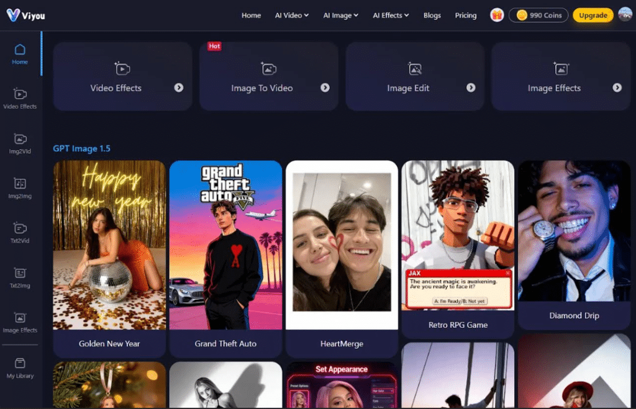The width and height of the screenshot is (636, 409).
Task: Go to the Blogs page
Action: (x=432, y=15)
